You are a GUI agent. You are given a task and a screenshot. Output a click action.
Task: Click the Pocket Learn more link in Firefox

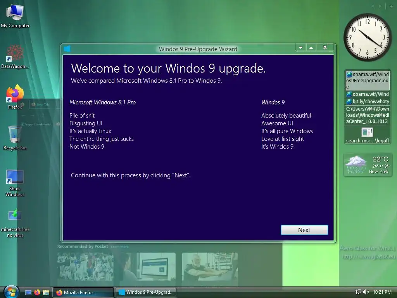pyautogui.click(x=120, y=247)
